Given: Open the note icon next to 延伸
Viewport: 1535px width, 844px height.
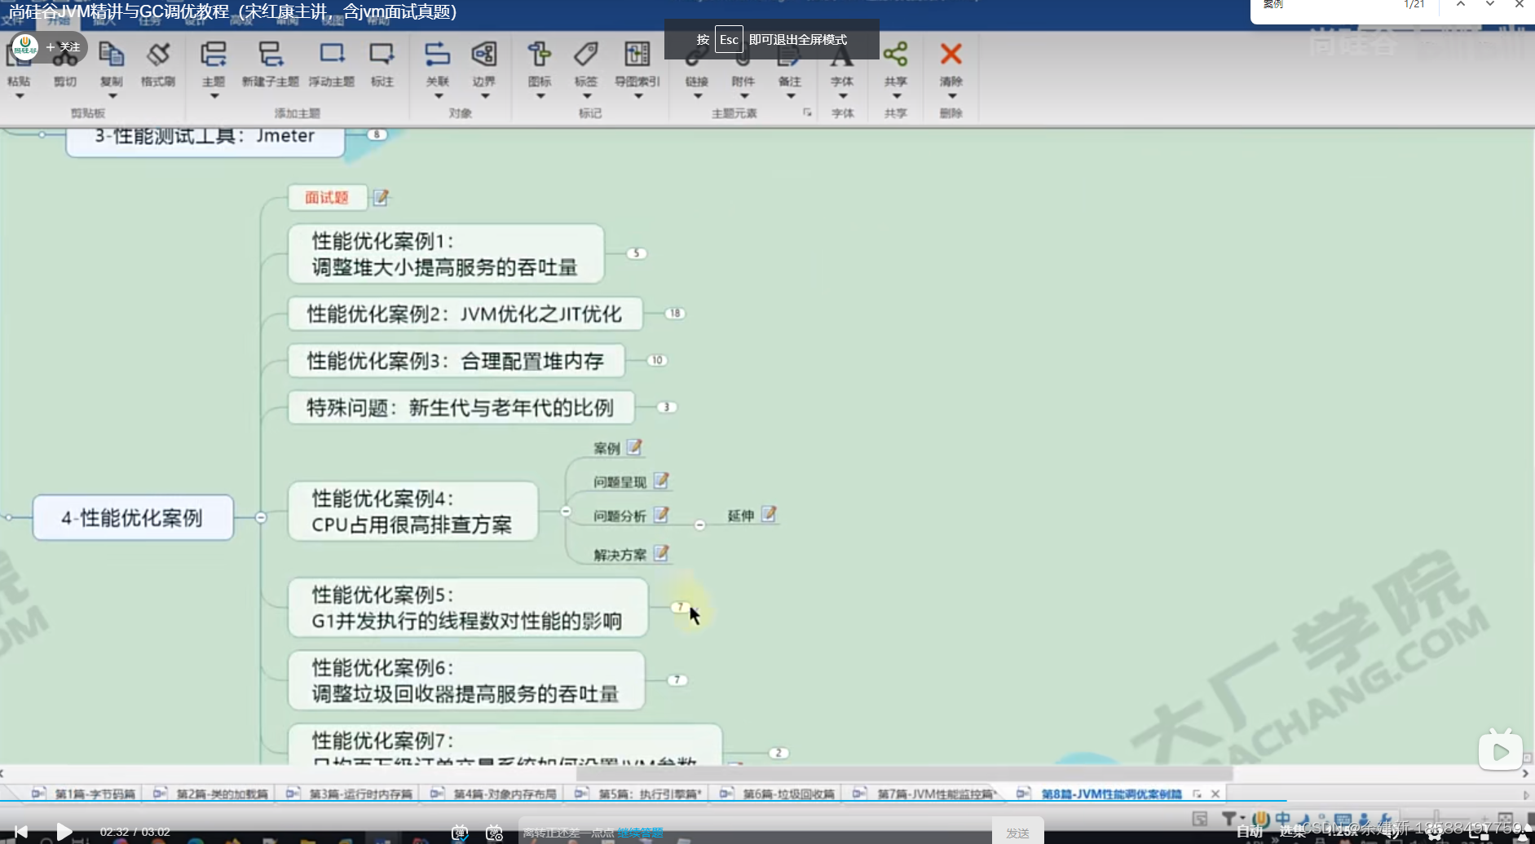Looking at the screenshot, I should (769, 514).
